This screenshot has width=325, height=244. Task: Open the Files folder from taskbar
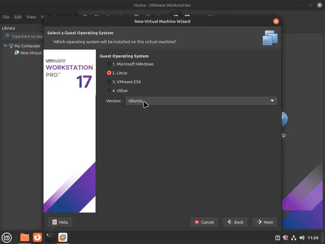pyautogui.click(x=24, y=238)
